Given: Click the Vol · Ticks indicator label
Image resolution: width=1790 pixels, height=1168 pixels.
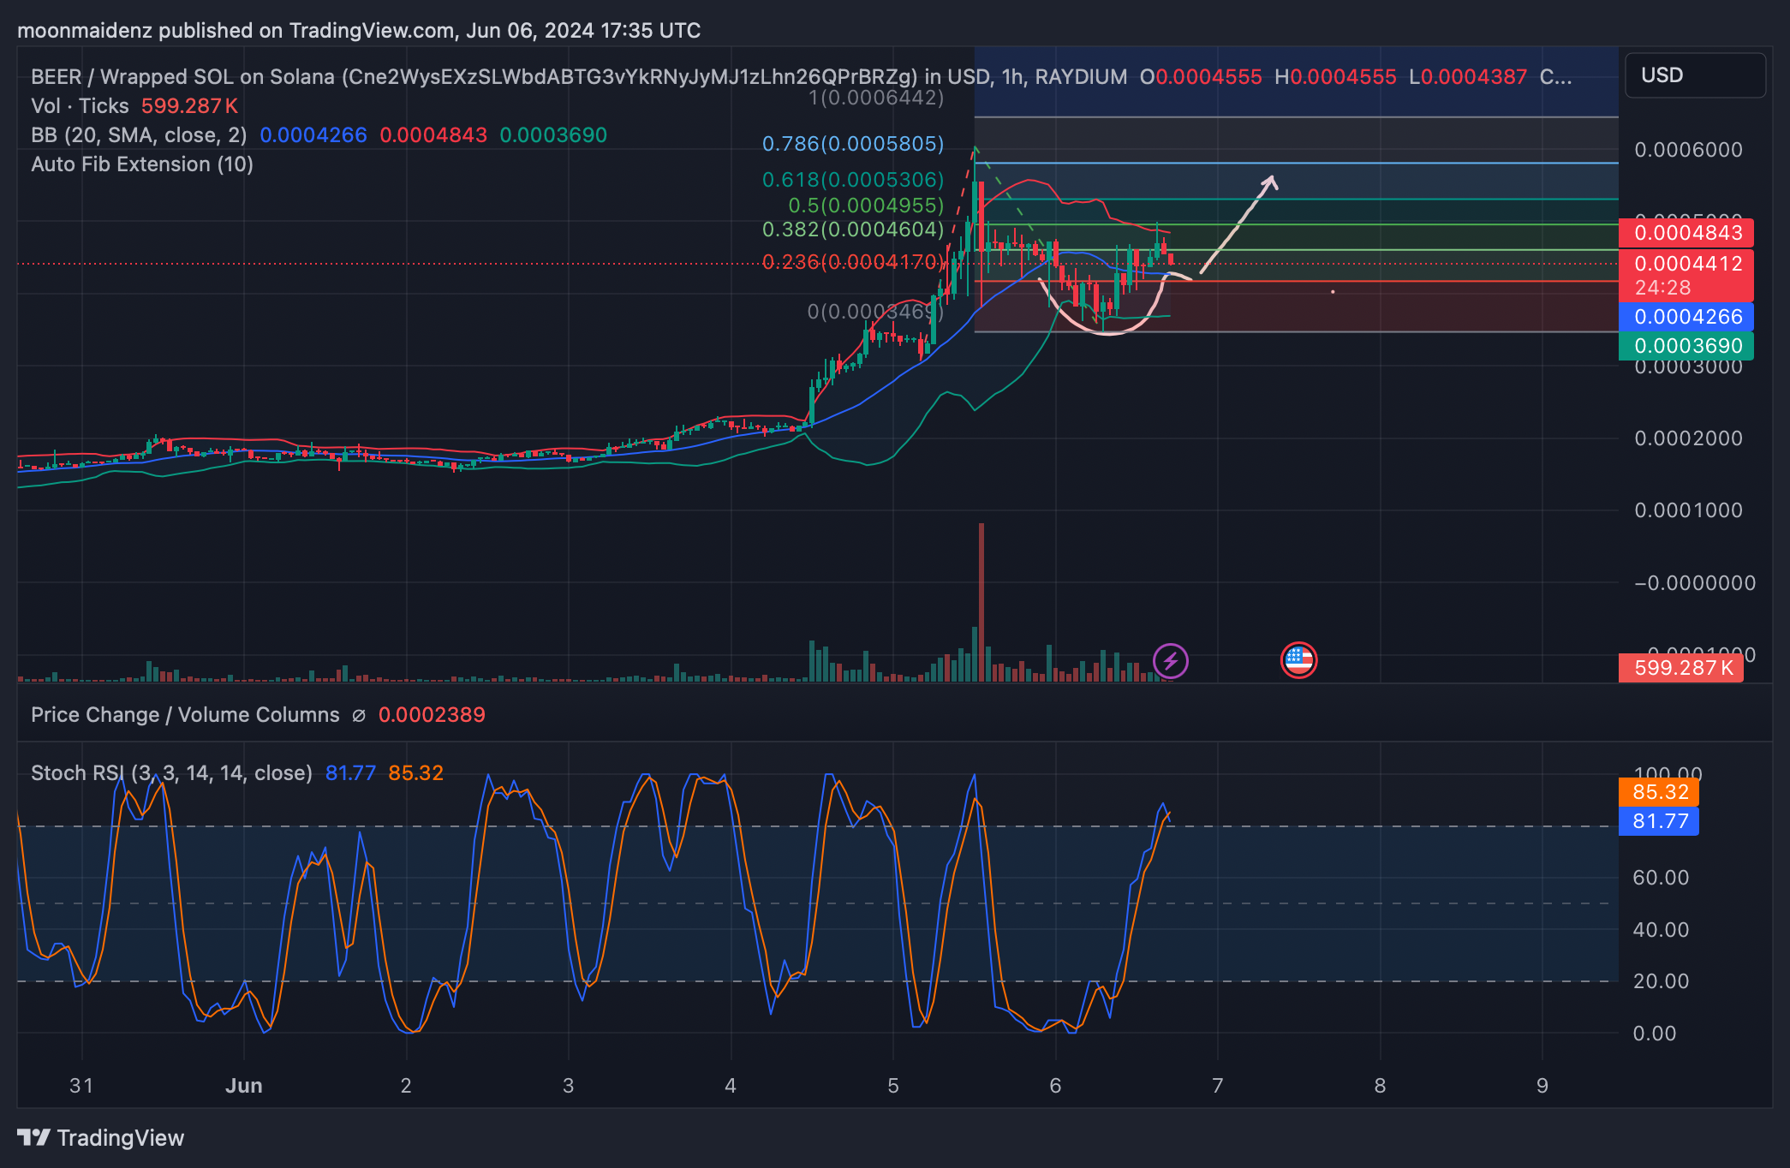Looking at the screenshot, I should pyautogui.click(x=80, y=106).
